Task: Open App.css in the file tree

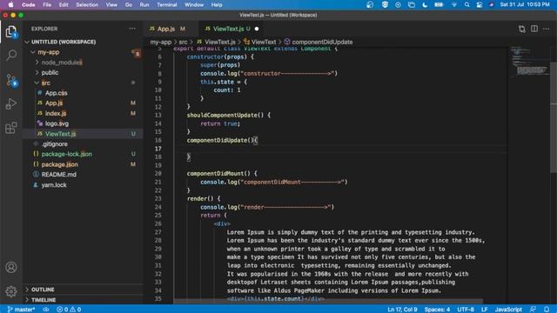Action: pyautogui.click(x=56, y=93)
